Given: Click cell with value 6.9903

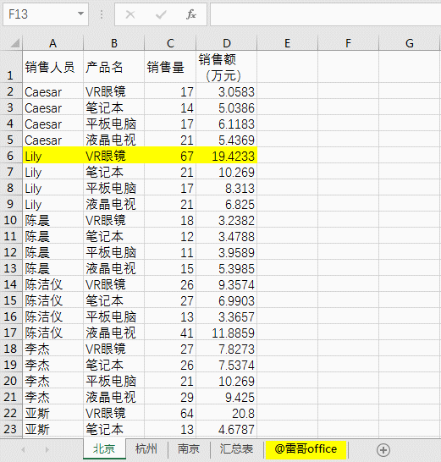Looking at the screenshot, I should 227,300.
